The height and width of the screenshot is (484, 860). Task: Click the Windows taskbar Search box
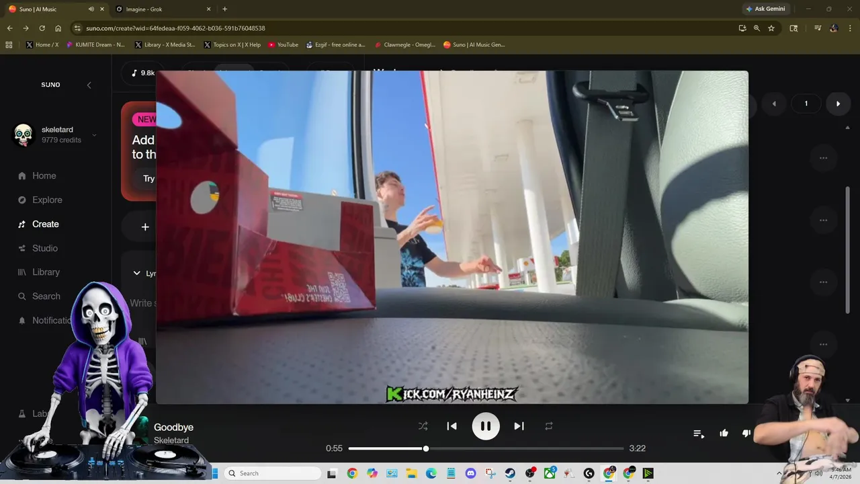(x=272, y=473)
